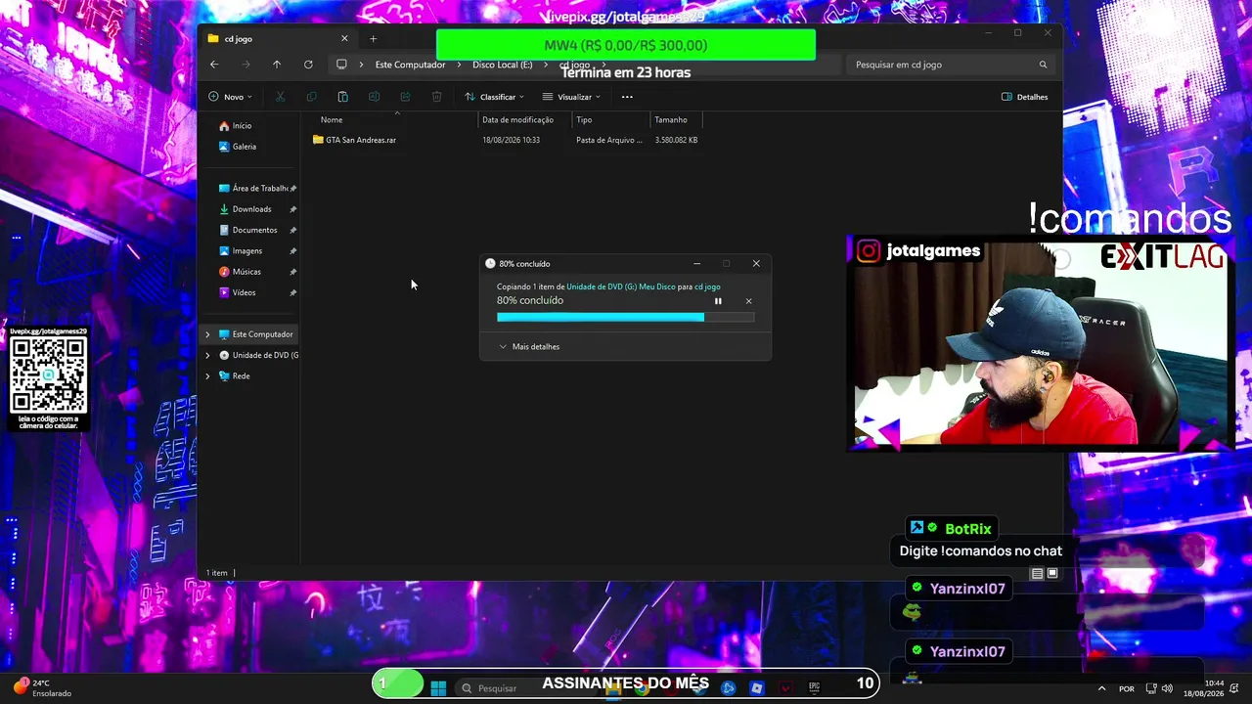Select the cd jogo tab
1252x704 pixels.
[279, 39]
